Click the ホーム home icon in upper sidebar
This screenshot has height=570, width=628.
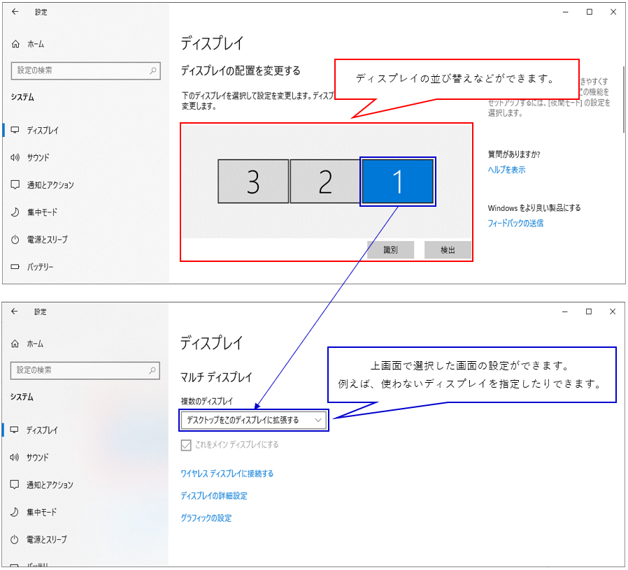tap(15, 44)
